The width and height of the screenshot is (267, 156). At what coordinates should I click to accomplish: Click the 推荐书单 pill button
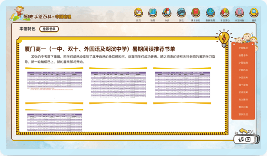(x=49, y=29)
